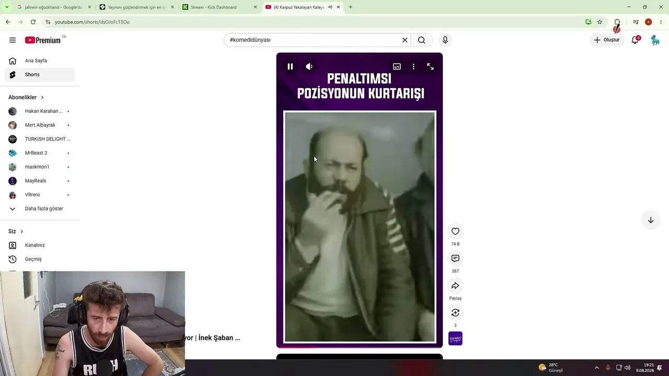Clear the #komedidünyası search text
669x376 pixels.
pos(405,40)
